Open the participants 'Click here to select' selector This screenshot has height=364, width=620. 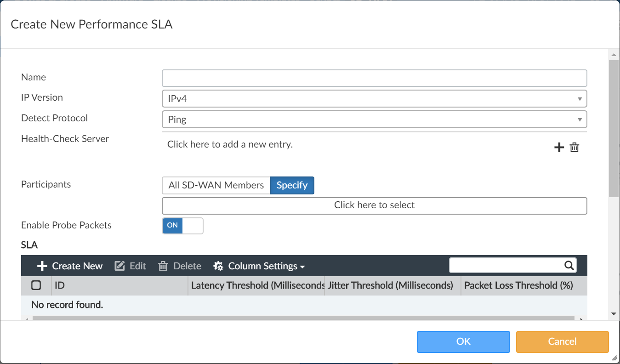point(374,205)
